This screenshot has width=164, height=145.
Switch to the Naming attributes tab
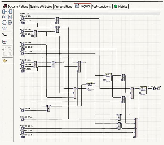coord(41,6)
